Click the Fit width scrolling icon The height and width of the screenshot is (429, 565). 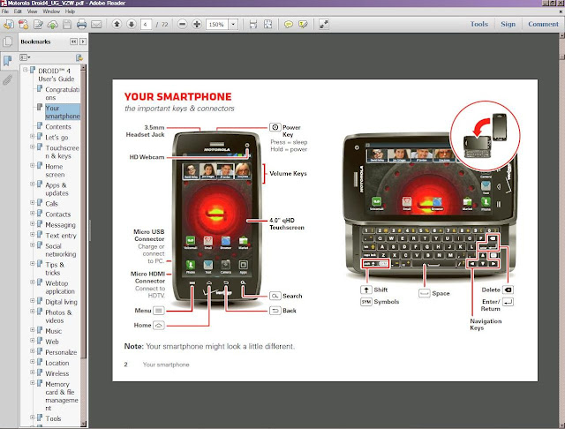pos(253,24)
